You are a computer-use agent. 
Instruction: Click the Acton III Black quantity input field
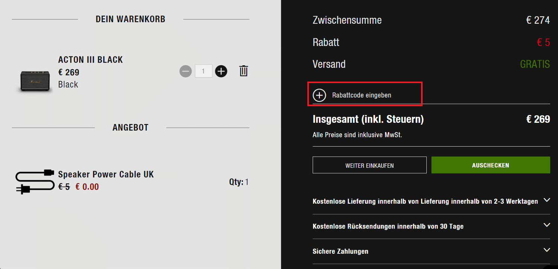(203, 71)
